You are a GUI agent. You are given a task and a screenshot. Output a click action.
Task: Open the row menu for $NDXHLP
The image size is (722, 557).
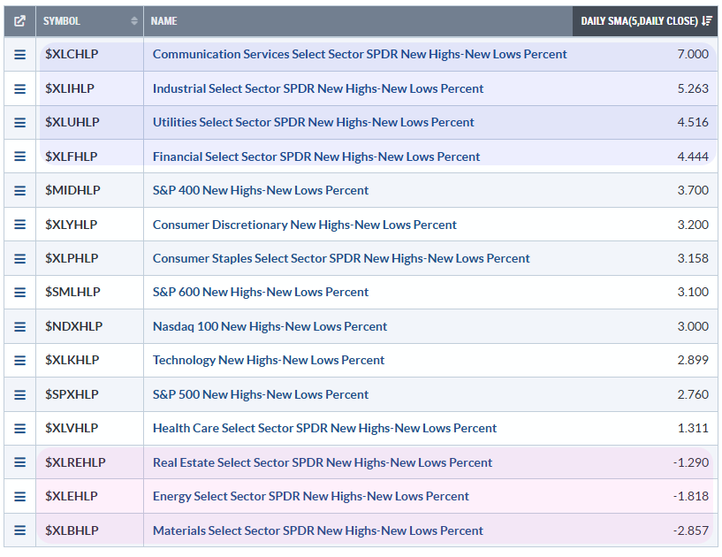19,326
